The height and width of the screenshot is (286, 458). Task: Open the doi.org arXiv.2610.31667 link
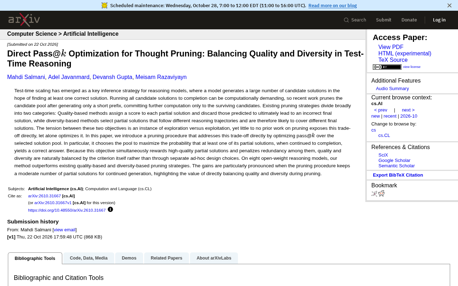pyautogui.click(x=67, y=210)
